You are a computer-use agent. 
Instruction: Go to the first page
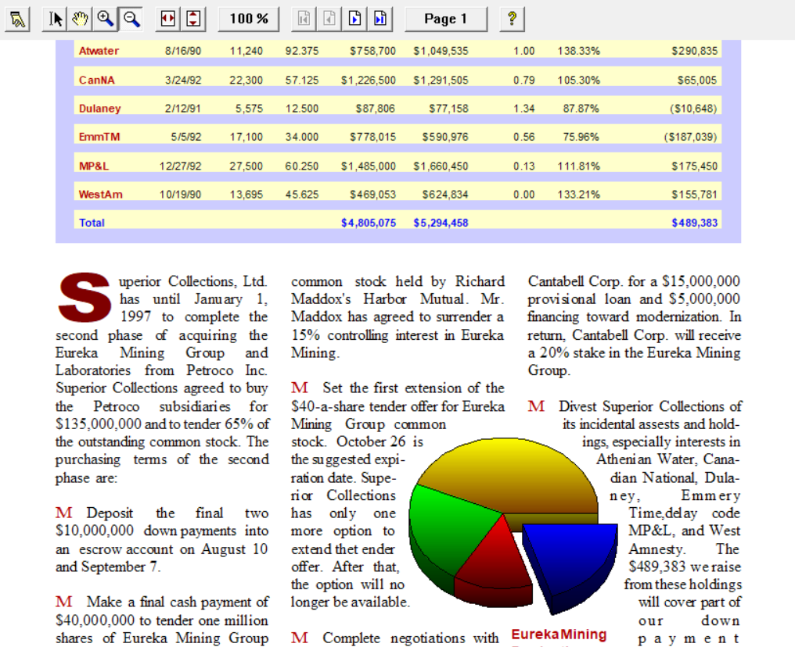coord(304,20)
